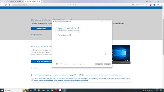Click 'Юридическая информация' link in dialog
This screenshot has width=164, height=92.
pos(79,64)
